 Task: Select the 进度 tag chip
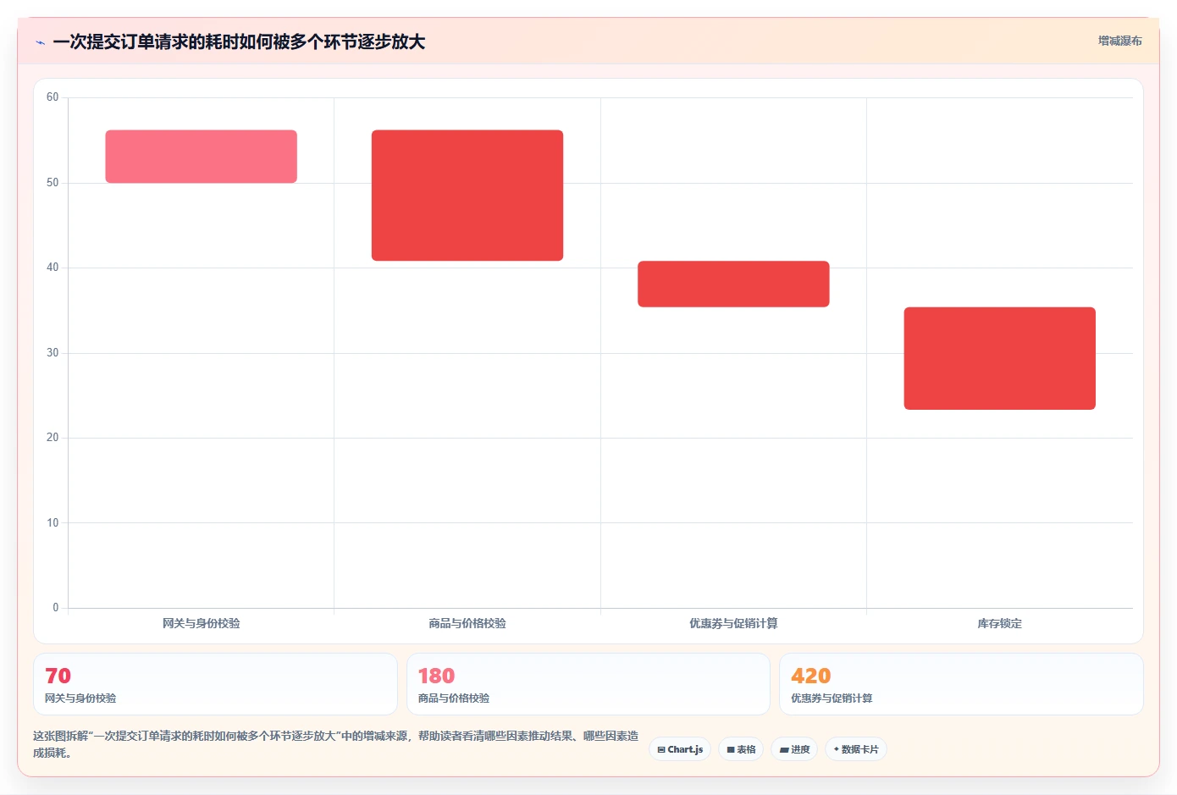(794, 749)
